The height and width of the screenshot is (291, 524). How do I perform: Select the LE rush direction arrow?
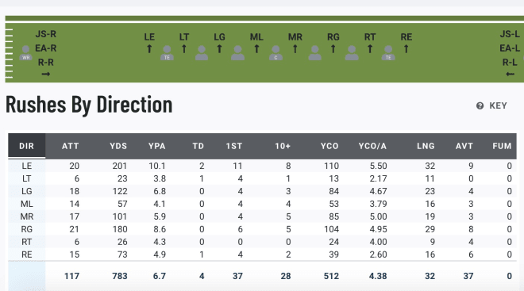(x=149, y=49)
